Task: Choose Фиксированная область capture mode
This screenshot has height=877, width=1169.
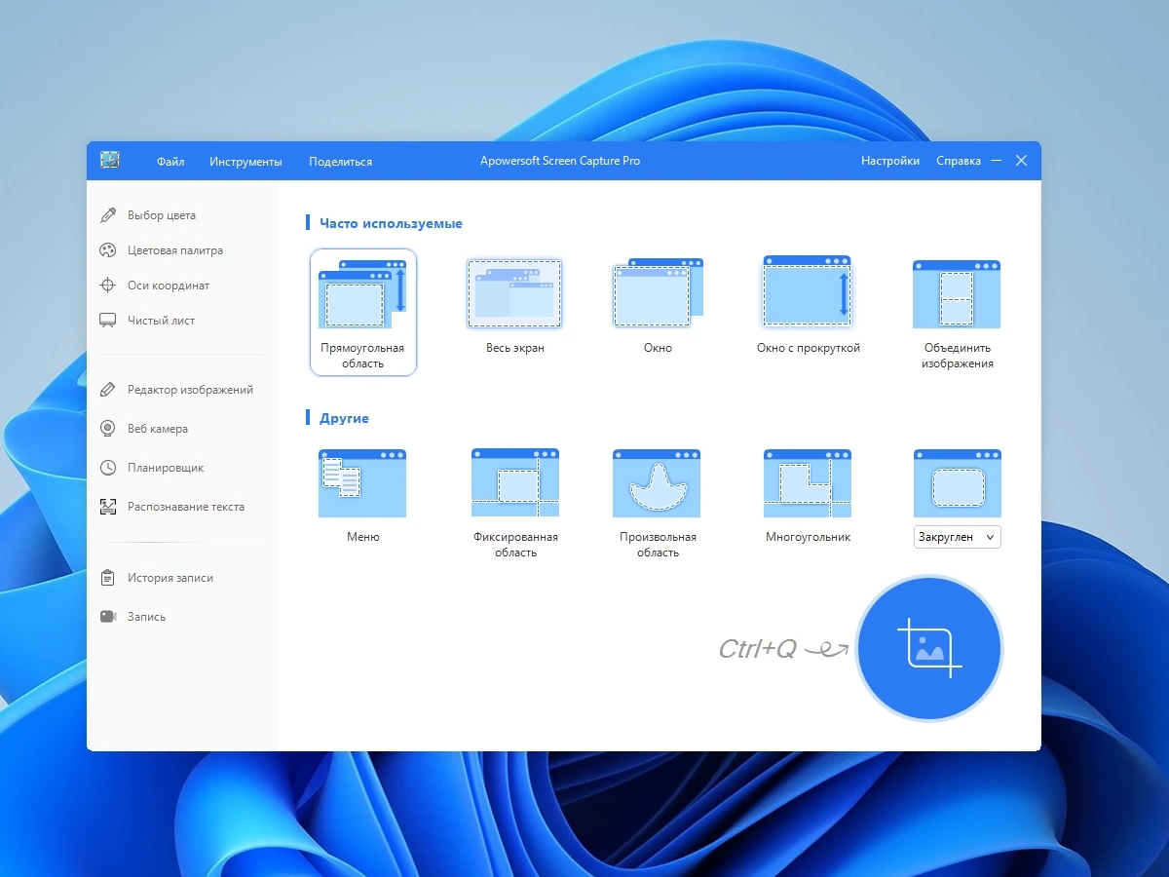Action: pyautogui.click(x=515, y=483)
